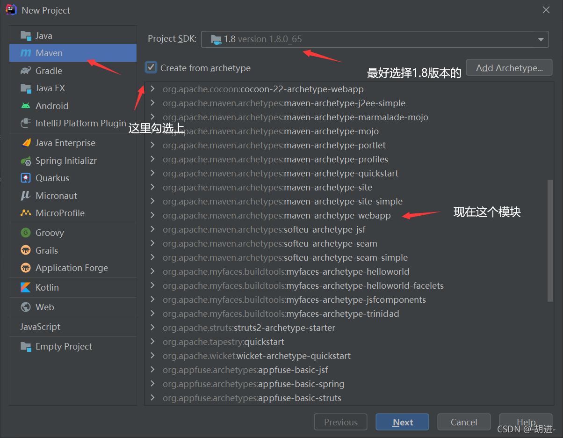Select myfaces-archetype-helloworld-facelets archetype

tap(303, 285)
